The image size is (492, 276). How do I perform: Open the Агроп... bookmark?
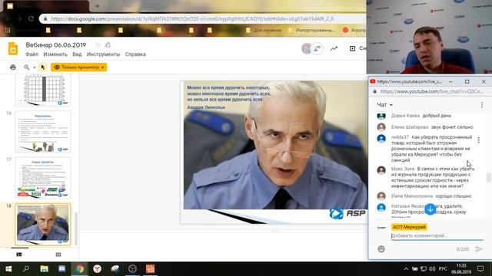click(354, 30)
